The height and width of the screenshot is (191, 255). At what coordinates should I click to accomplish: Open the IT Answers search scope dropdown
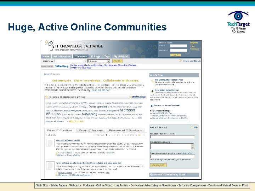click(99, 61)
